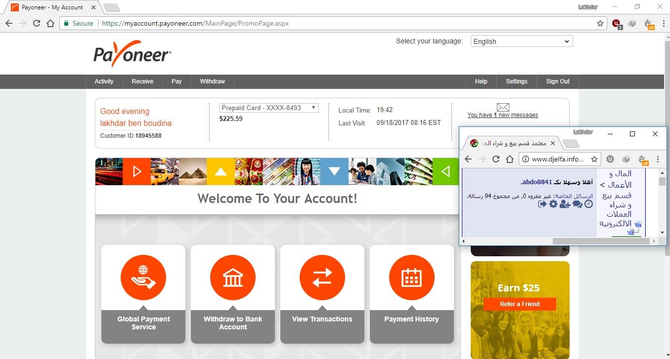Open the language select dropdown
The width and height of the screenshot is (670, 359).
pos(522,41)
